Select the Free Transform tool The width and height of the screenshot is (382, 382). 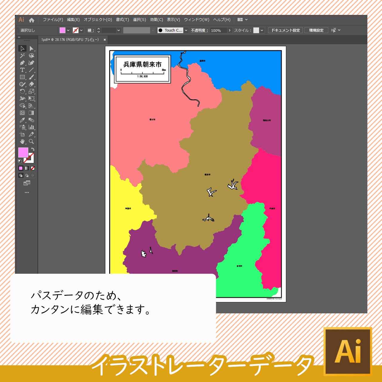point(31,98)
